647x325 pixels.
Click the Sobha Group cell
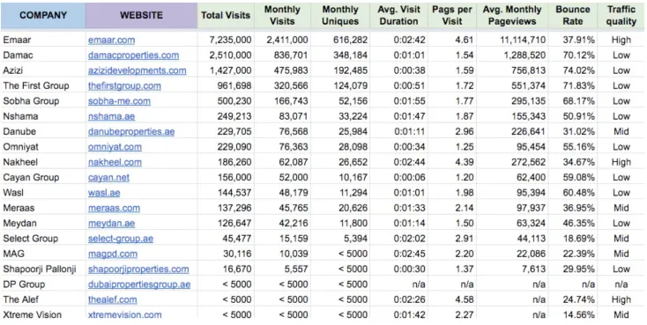[x=43, y=101]
